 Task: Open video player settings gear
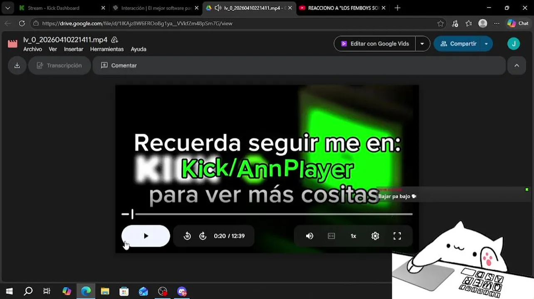(375, 236)
